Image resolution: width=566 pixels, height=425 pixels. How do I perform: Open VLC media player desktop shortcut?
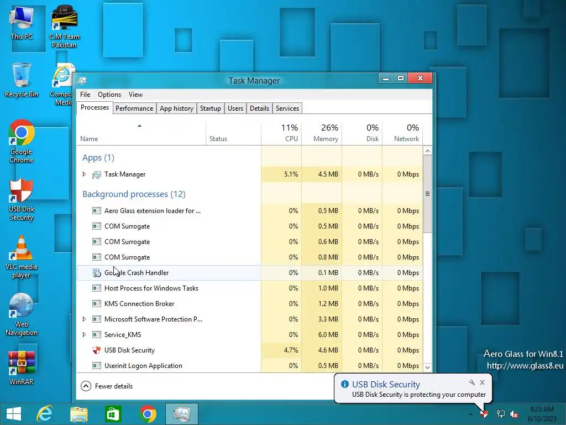tap(22, 257)
